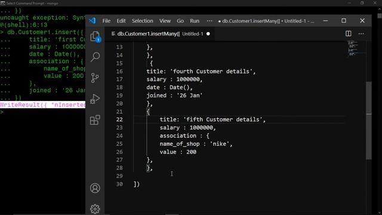Screen dimensions: 382x215
Task: Expand hidden menus via title bar ellipsis
Action: pyautogui.click(x=210, y=21)
